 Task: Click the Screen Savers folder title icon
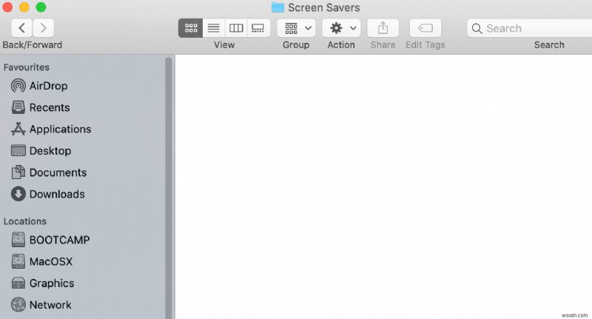278,7
